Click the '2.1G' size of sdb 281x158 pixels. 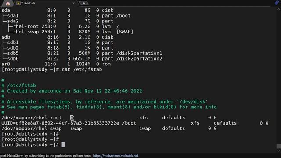pyautogui.click(x=85, y=37)
